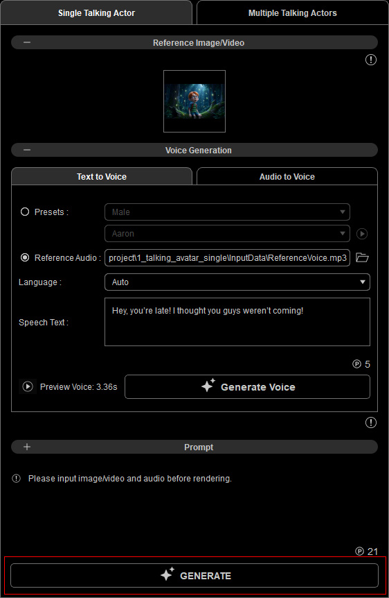Open the Language Auto dropdown

point(237,282)
